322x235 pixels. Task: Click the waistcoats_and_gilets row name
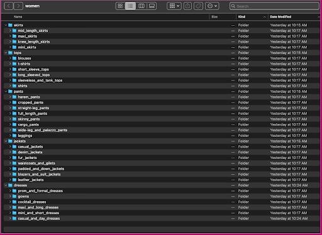click(36, 163)
